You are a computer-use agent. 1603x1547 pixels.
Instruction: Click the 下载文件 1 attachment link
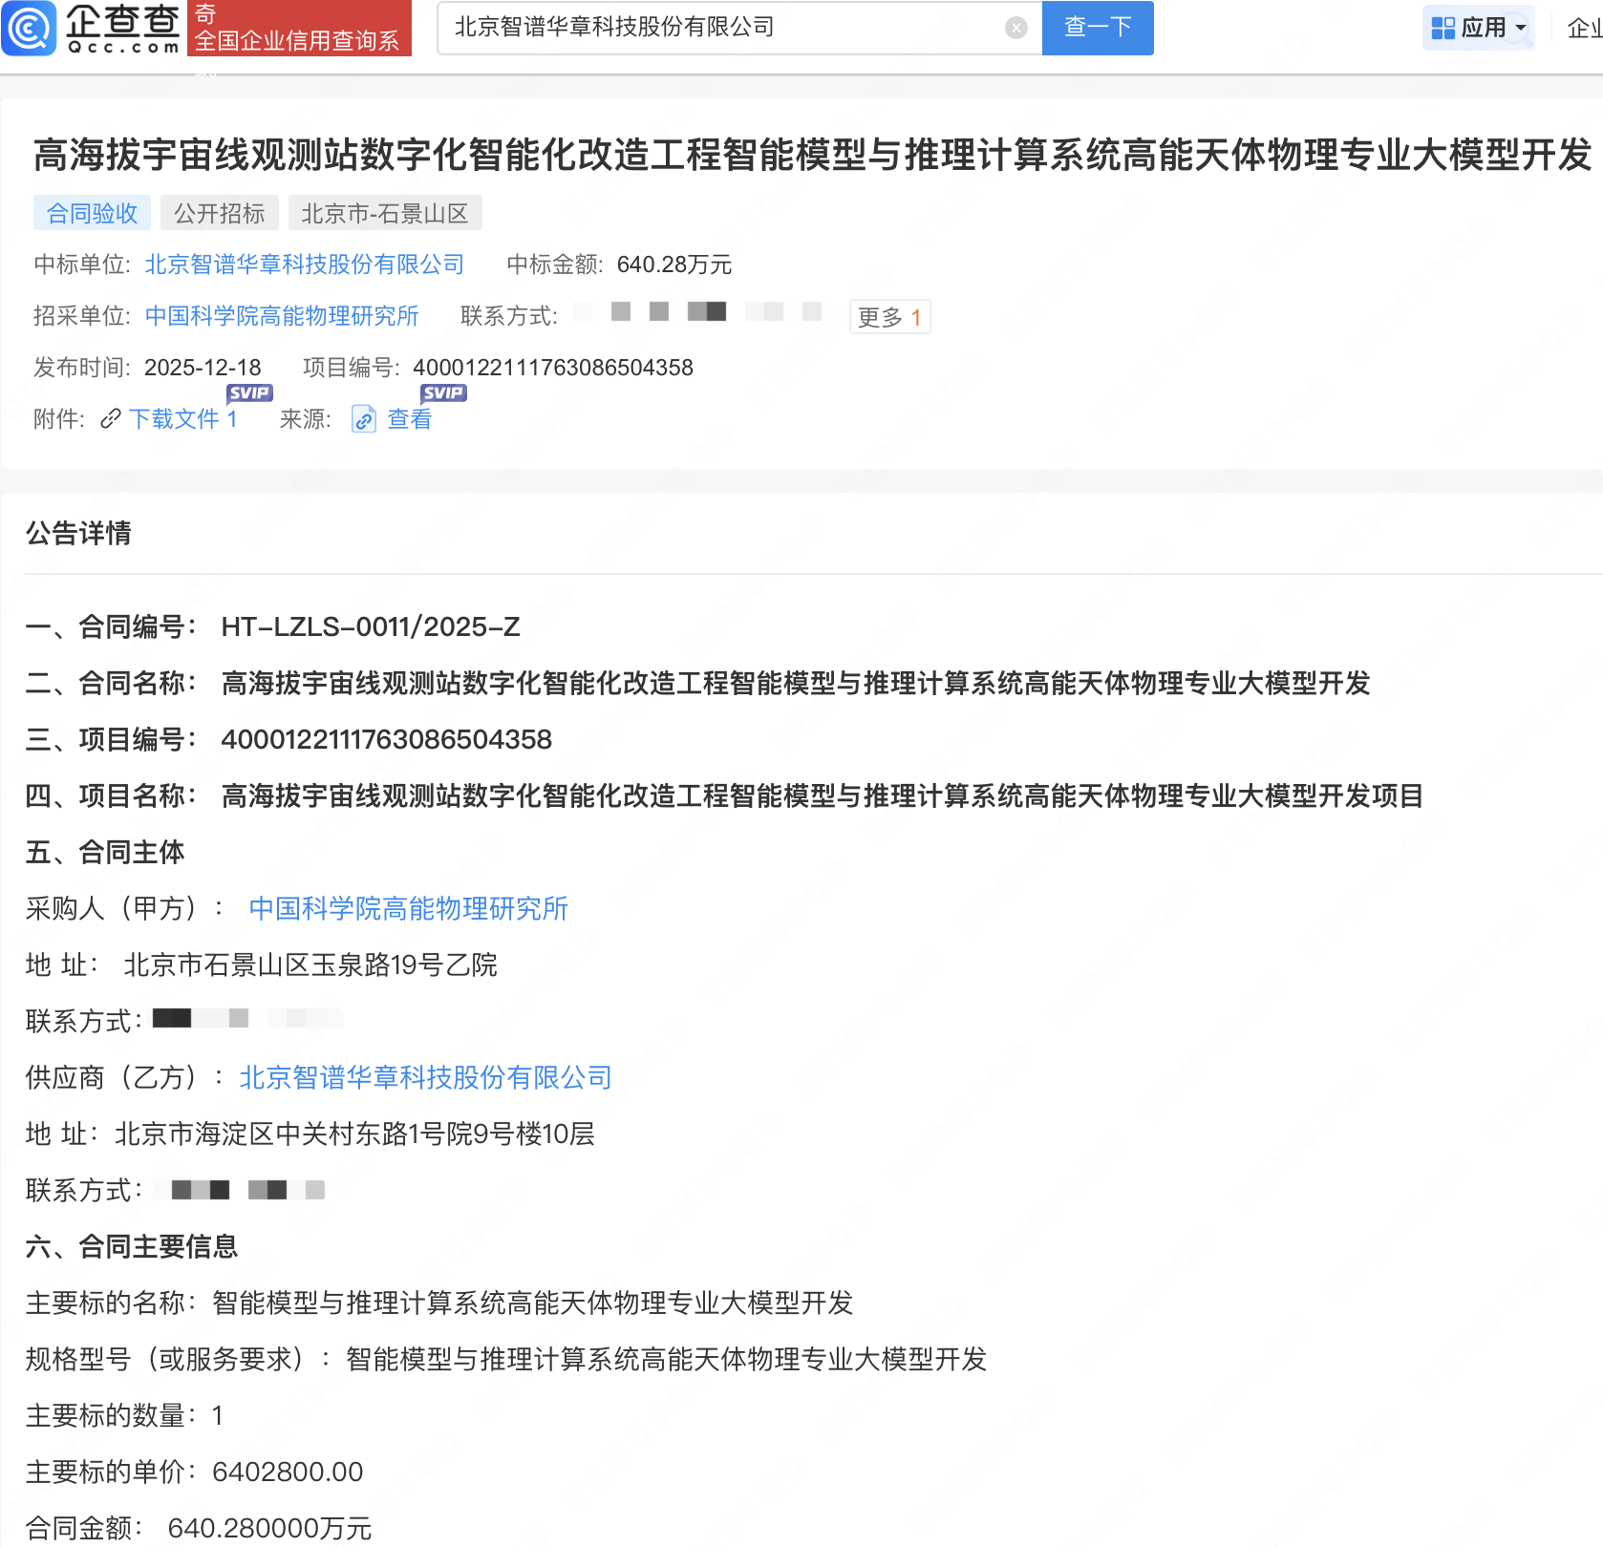[182, 419]
